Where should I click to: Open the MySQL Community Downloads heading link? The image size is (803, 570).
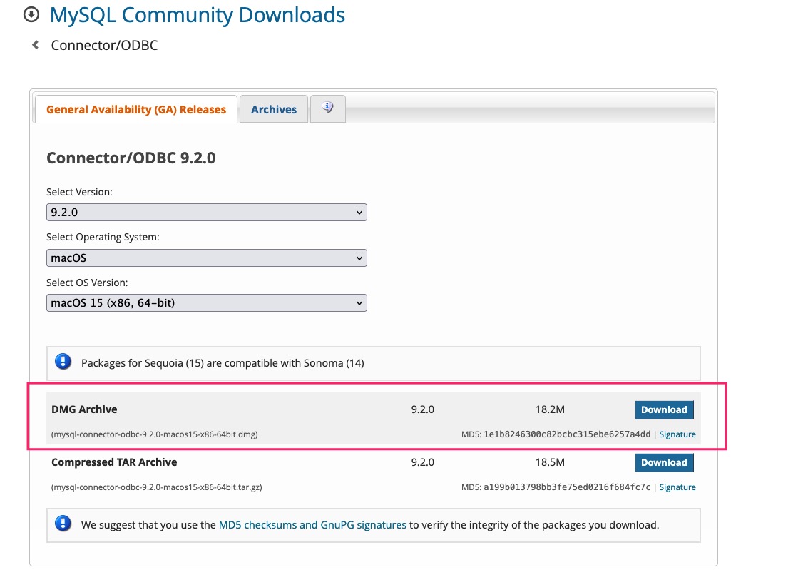pos(197,15)
